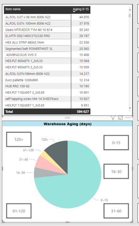Image resolution: width=139 pixels, height=226 pixels.
Task: Click the 120+ pie data label
Action: [x=45, y=139]
